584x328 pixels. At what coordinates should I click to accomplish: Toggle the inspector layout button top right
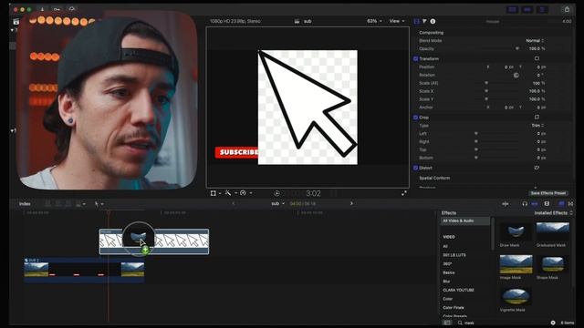[x=542, y=10]
